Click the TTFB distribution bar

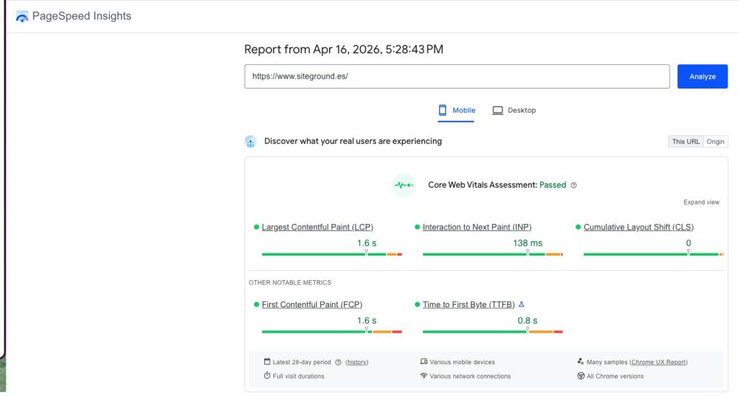[x=492, y=332]
